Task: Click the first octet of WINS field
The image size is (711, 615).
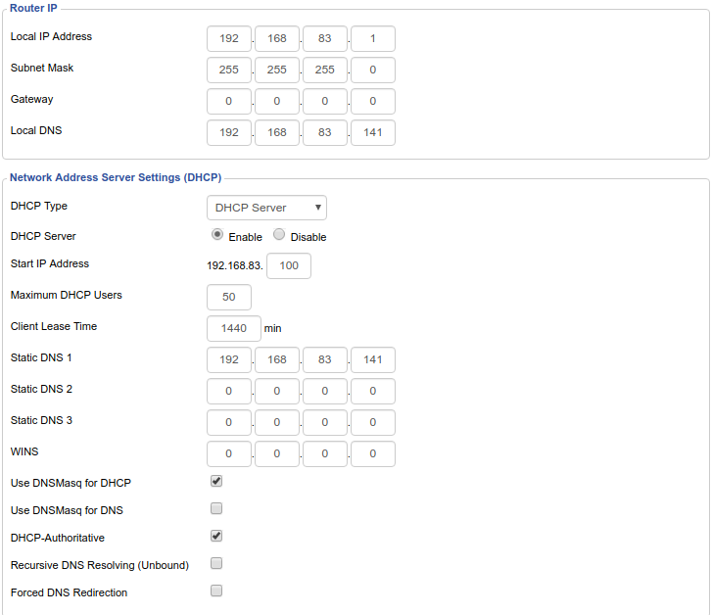Action: pos(229,453)
